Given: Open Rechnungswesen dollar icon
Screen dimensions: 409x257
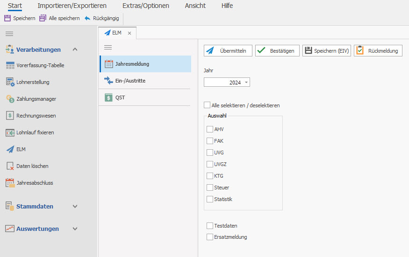Looking at the screenshot, I should coord(10,116).
